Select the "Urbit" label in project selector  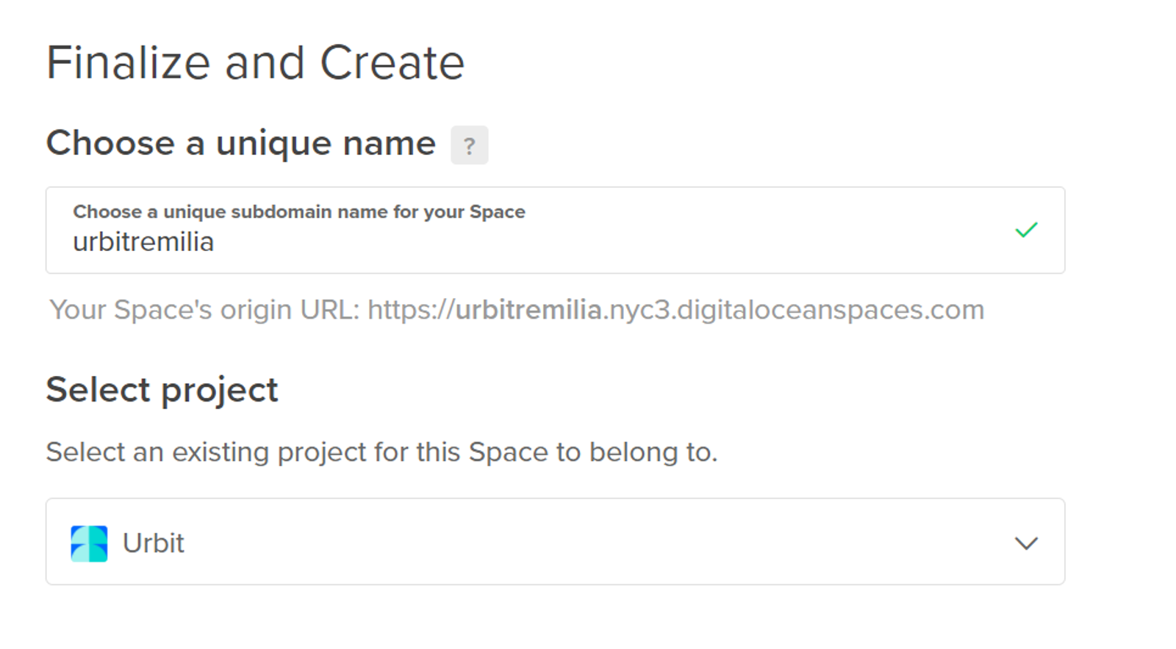[x=153, y=543]
